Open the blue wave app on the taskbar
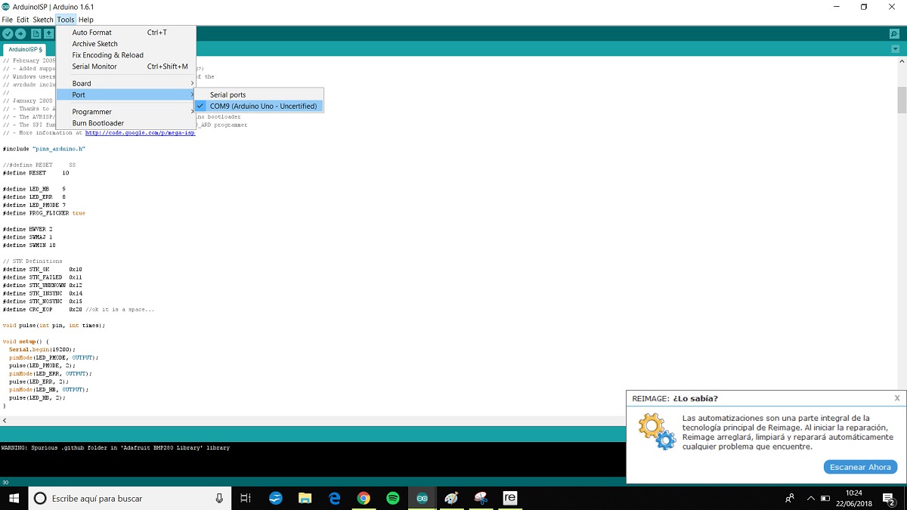907x510 pixels. [x=276, y=498]
